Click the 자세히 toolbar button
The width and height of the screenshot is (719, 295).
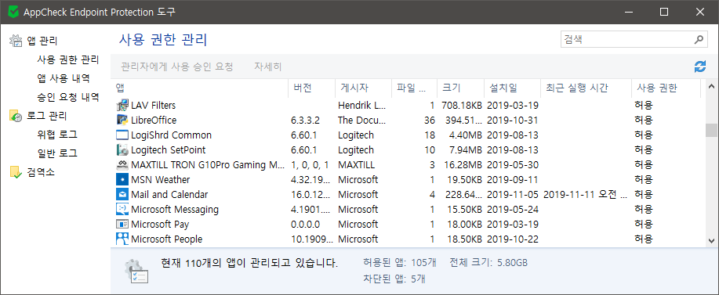(268, 67)
